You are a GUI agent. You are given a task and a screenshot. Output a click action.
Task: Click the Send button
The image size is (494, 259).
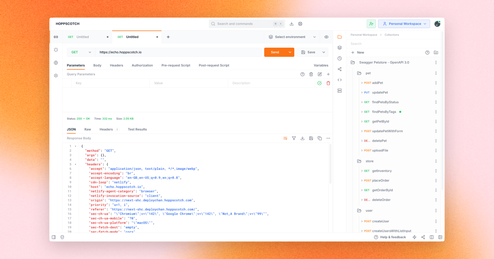[x=275, y=52]
